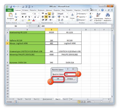This screenshot has width=119, height=109.
Task: Open the Вставка ribbon tab
Action: pyautogui.click(x=25, y=10)
